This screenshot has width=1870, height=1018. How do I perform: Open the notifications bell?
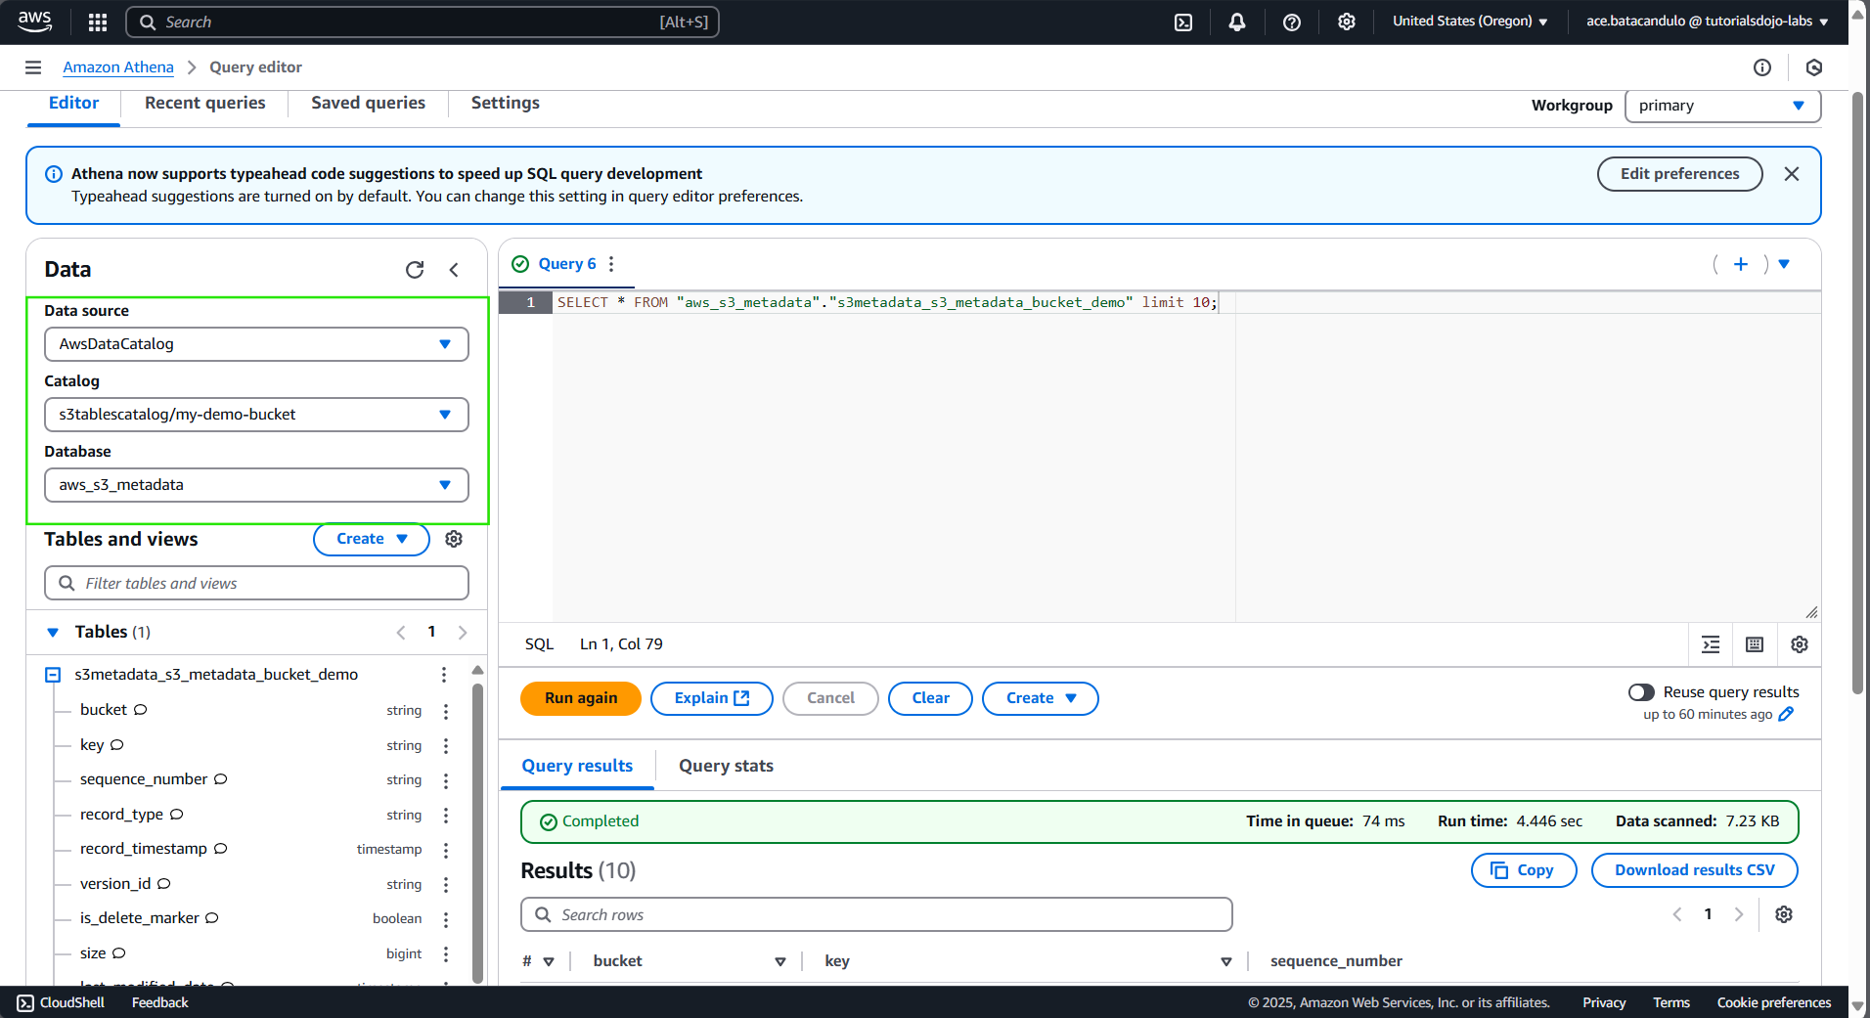point(1237,22)
